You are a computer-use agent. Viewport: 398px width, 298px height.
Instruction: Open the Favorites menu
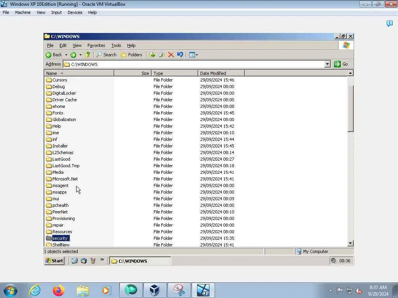[x=96, y=46]
